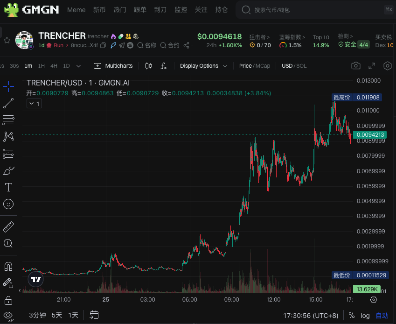Open the horizontal lines tool group
This screenshot has height=324, width=396.
coord(8,120)
